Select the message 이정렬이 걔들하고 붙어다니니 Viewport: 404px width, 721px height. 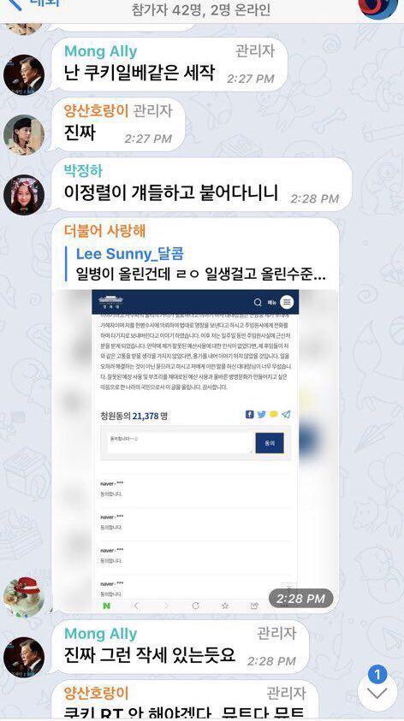tap(170, 192)
